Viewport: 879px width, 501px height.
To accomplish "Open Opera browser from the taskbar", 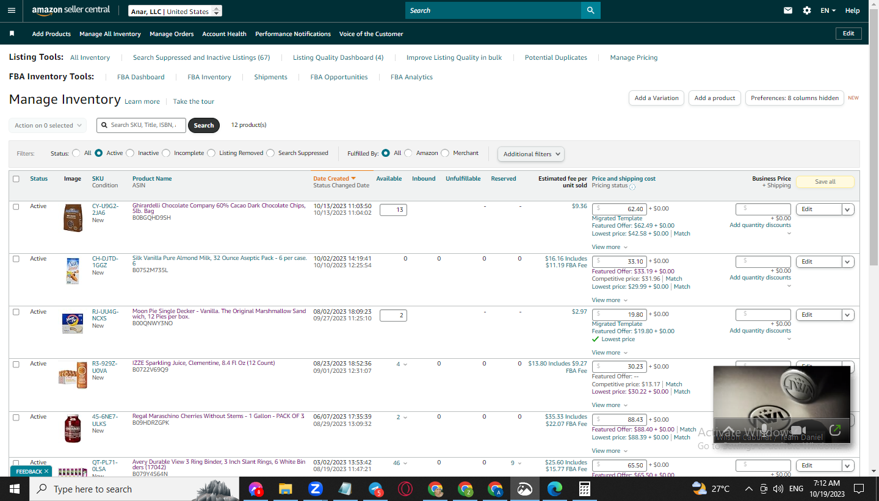I will coord(405,489).
